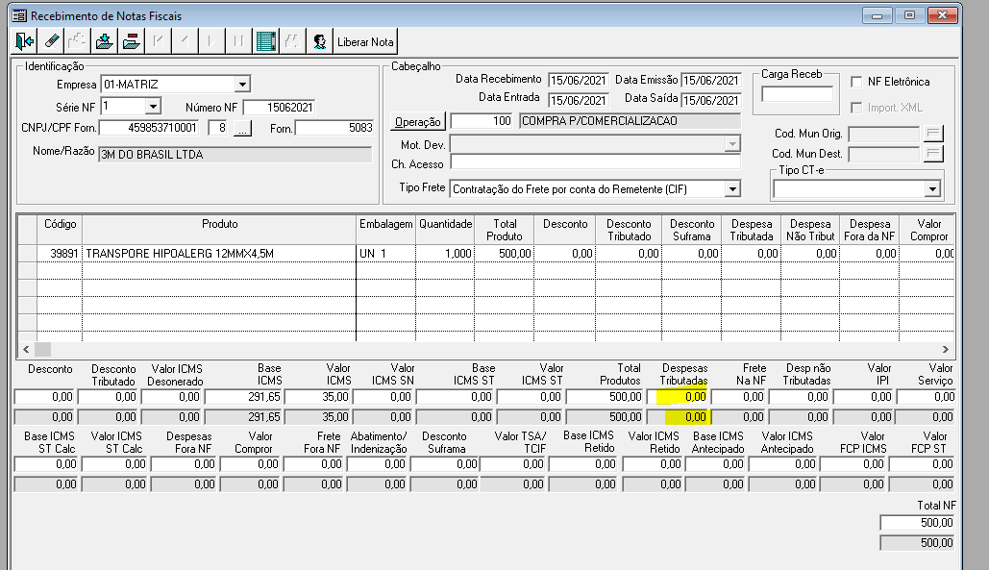Screen dimensions: 989x570
Task: Open the Mot. Dev. dropdown
Action: tap(731, 145)
